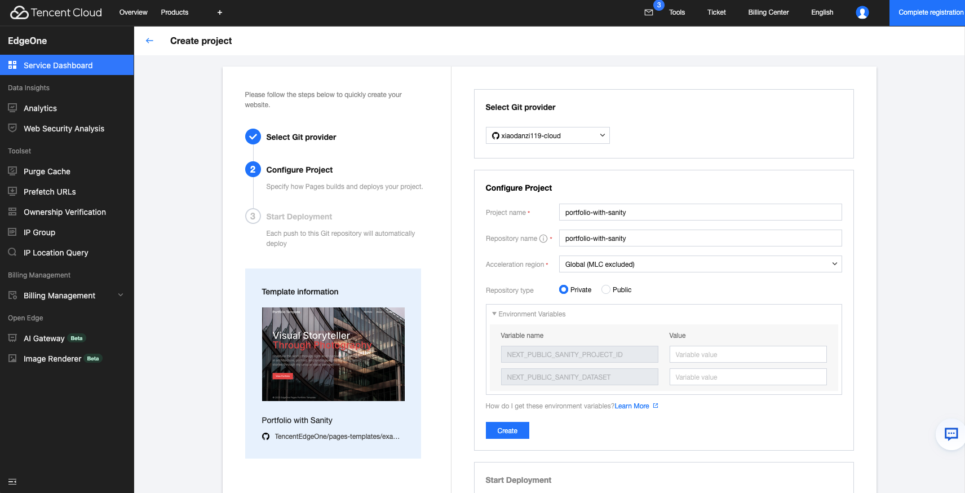The width and height of the screenshot is (965, 493).
Task: Open the Git provider dropdown xiaodanzi119-cloud
Action: click(547, 135)
